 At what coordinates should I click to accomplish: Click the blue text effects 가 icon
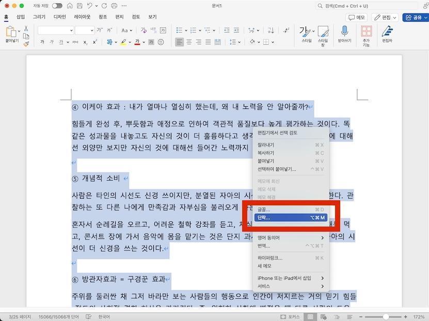109,42
